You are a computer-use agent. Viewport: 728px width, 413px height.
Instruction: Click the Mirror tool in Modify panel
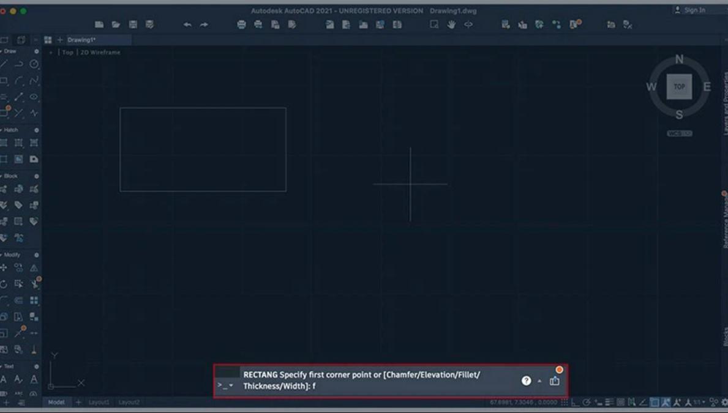click(x=34, y=268)
